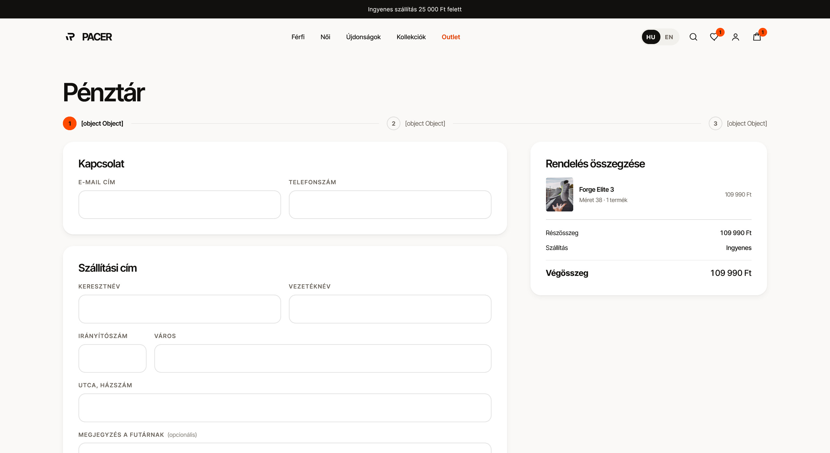Select checkout step 3 circle
The height and width of the screenshot is (453, 830).
point(716,123)
